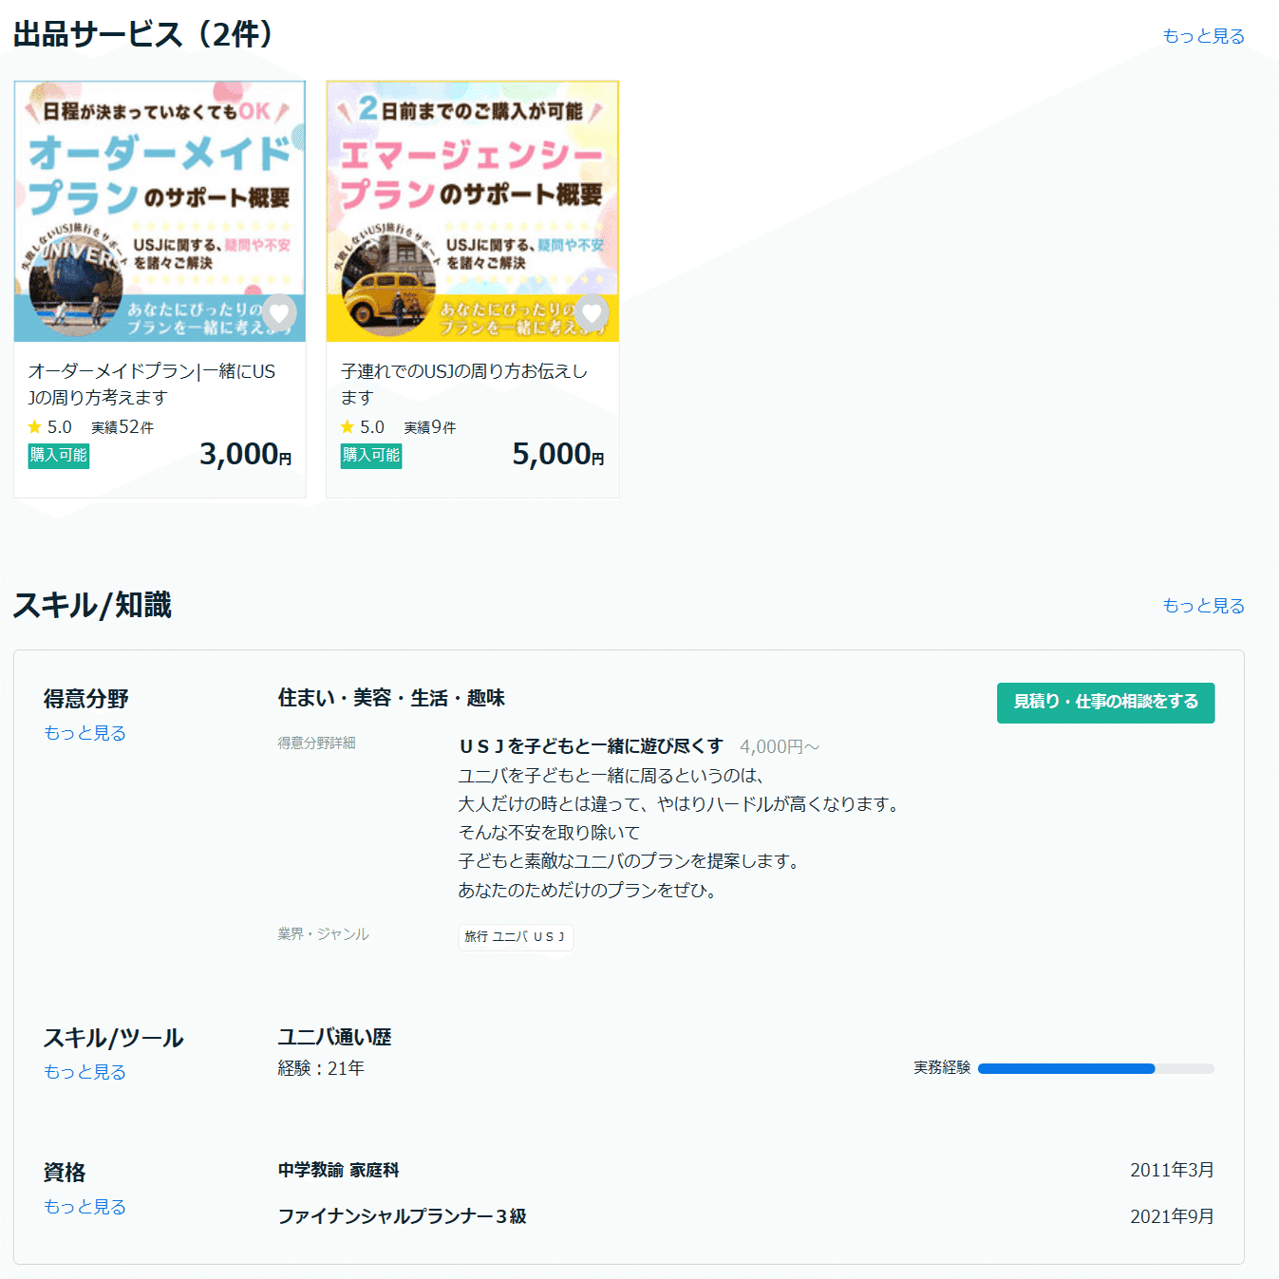Click もっと見る under スキル/ツール
Image resolution: width=1279 pixels, height=1279 pixels.
(85, 1072)
